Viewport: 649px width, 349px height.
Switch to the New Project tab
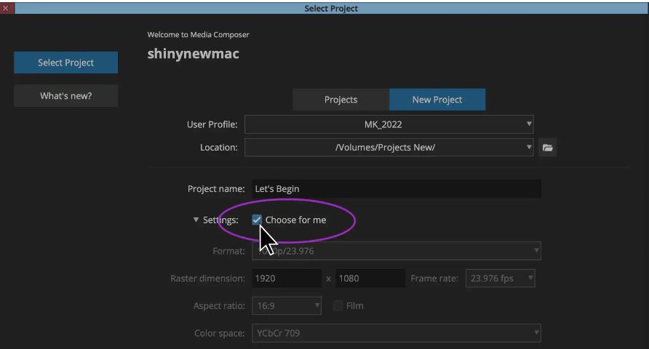[x=437, y=100]
